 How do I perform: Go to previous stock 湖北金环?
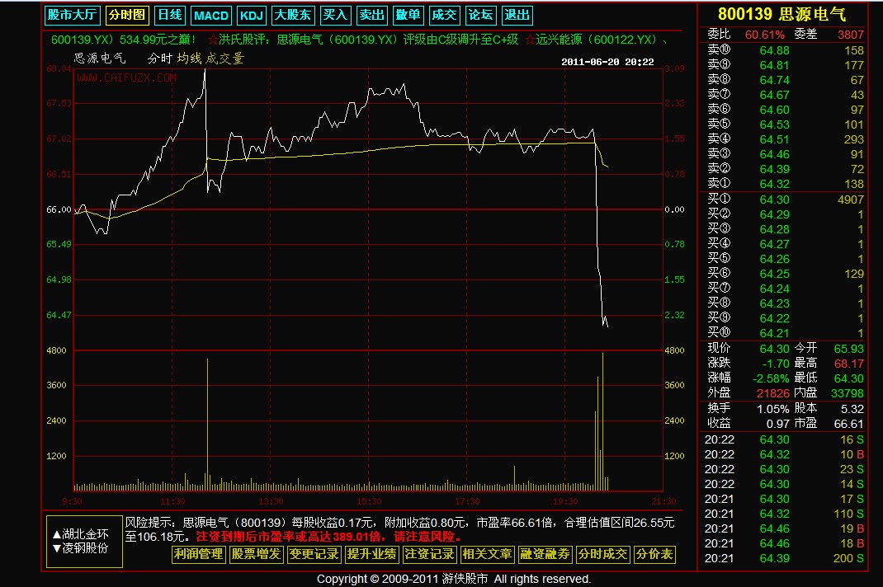[x=79, y=533]
